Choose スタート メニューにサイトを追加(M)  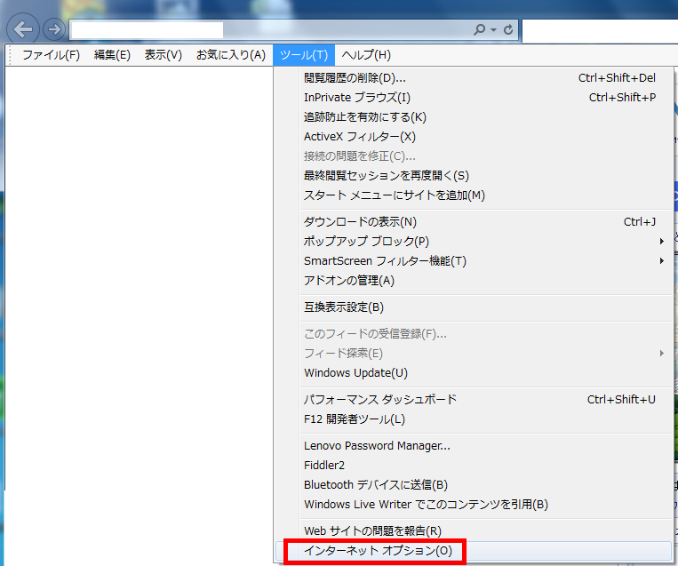474,195
